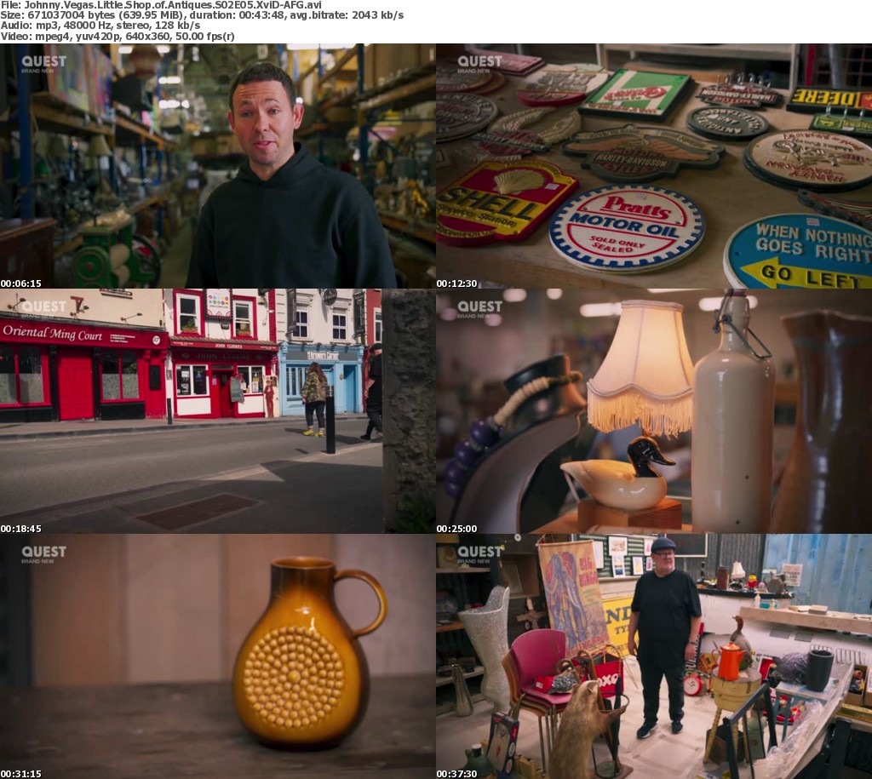
Task: Click the 00:12:30 timestamp label
Action: click(x=456, y=283)
